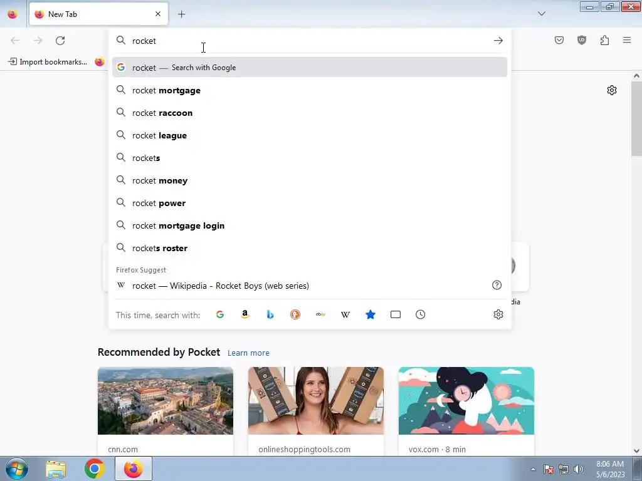The width and height of the screenshot is (642, 481).
Task: Select 'rocket — Search with Google' suggestion
Action: click(310, 68)
